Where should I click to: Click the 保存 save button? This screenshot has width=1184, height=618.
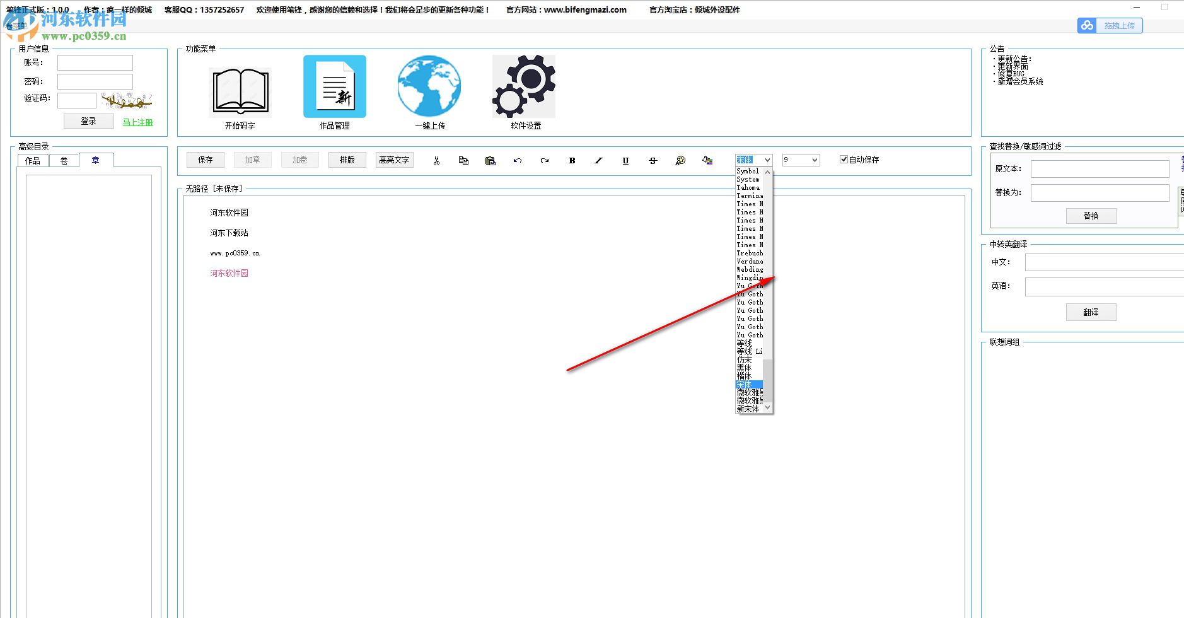tap(206, 160)
